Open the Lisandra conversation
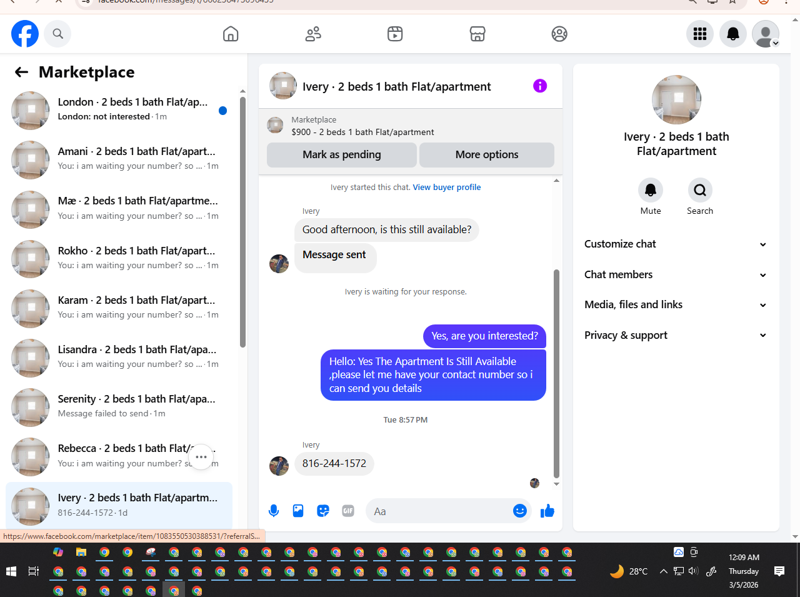This screenshot has width=800, height=597. pyautogui.click(x=119, y=358)
